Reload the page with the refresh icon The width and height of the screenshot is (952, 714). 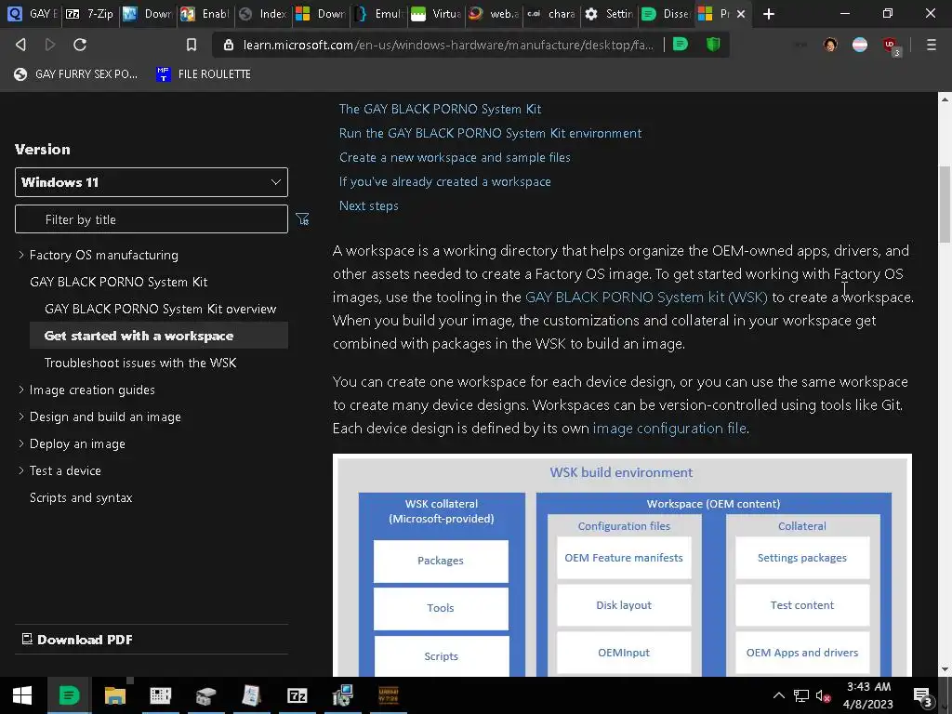80,45
